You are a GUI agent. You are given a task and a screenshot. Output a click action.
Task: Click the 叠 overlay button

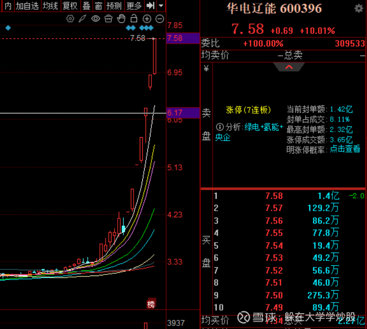click(x=86, y=6)
